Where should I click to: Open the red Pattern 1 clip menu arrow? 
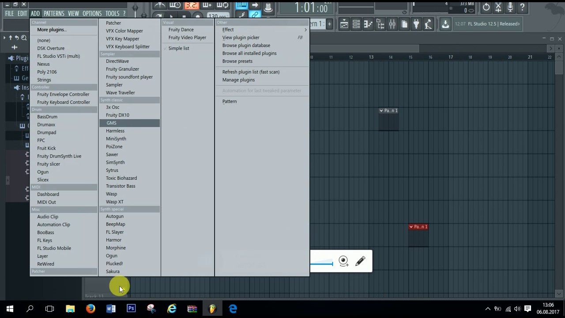[x=411, y=227]
